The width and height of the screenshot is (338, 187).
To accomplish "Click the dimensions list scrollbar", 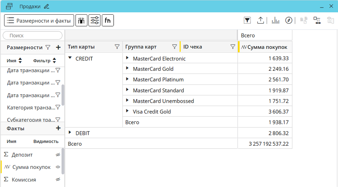I will pyautogui.click(x=63, y=95).
